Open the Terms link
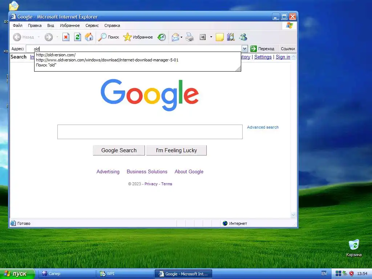This screenshot has width=372, height=279. pyautogui.click(x=166, y=184)
